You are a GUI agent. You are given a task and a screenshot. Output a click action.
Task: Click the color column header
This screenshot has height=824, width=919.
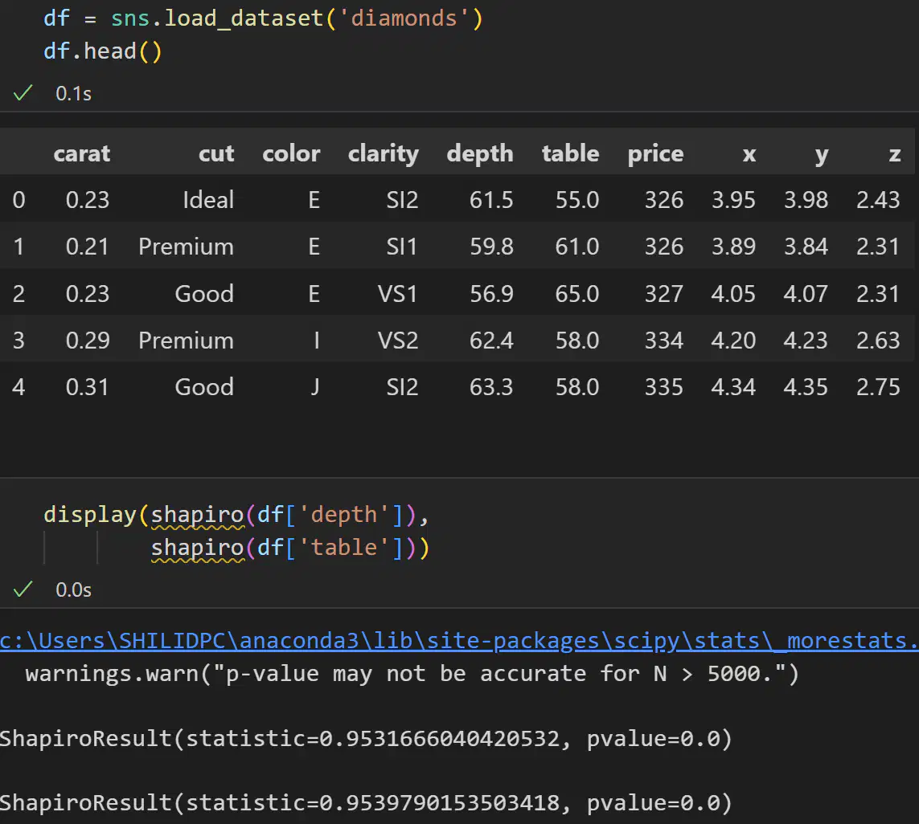tap(291, 153)
